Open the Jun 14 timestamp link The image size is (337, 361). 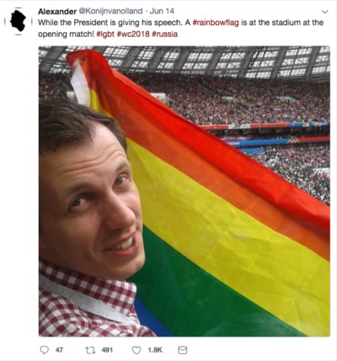162,11
